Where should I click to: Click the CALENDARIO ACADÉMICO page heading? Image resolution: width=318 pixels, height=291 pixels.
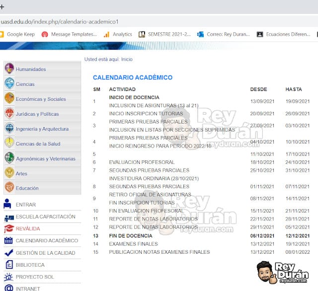[x=133, y=77]
